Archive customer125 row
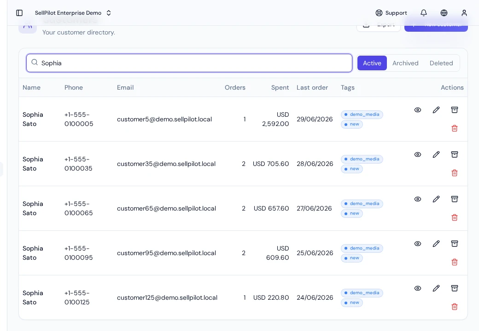 [455, 288]
